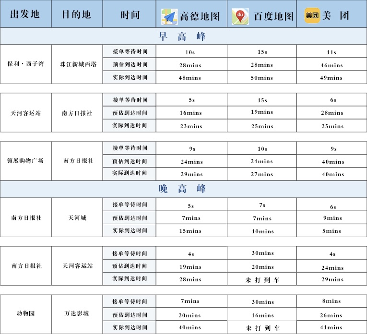Click 百度地图's 50mins actual arrival cell

[262, 78]
